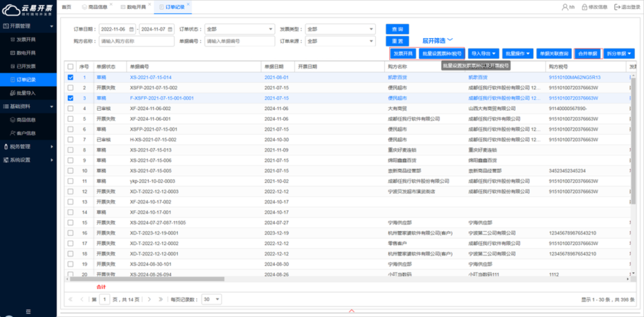Click the 退出登录 logout icon
Screen dimensions: 644x317
618,7
